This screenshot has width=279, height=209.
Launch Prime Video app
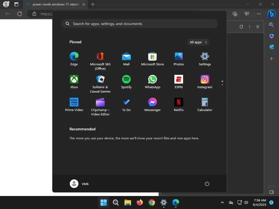pos(74,105)
